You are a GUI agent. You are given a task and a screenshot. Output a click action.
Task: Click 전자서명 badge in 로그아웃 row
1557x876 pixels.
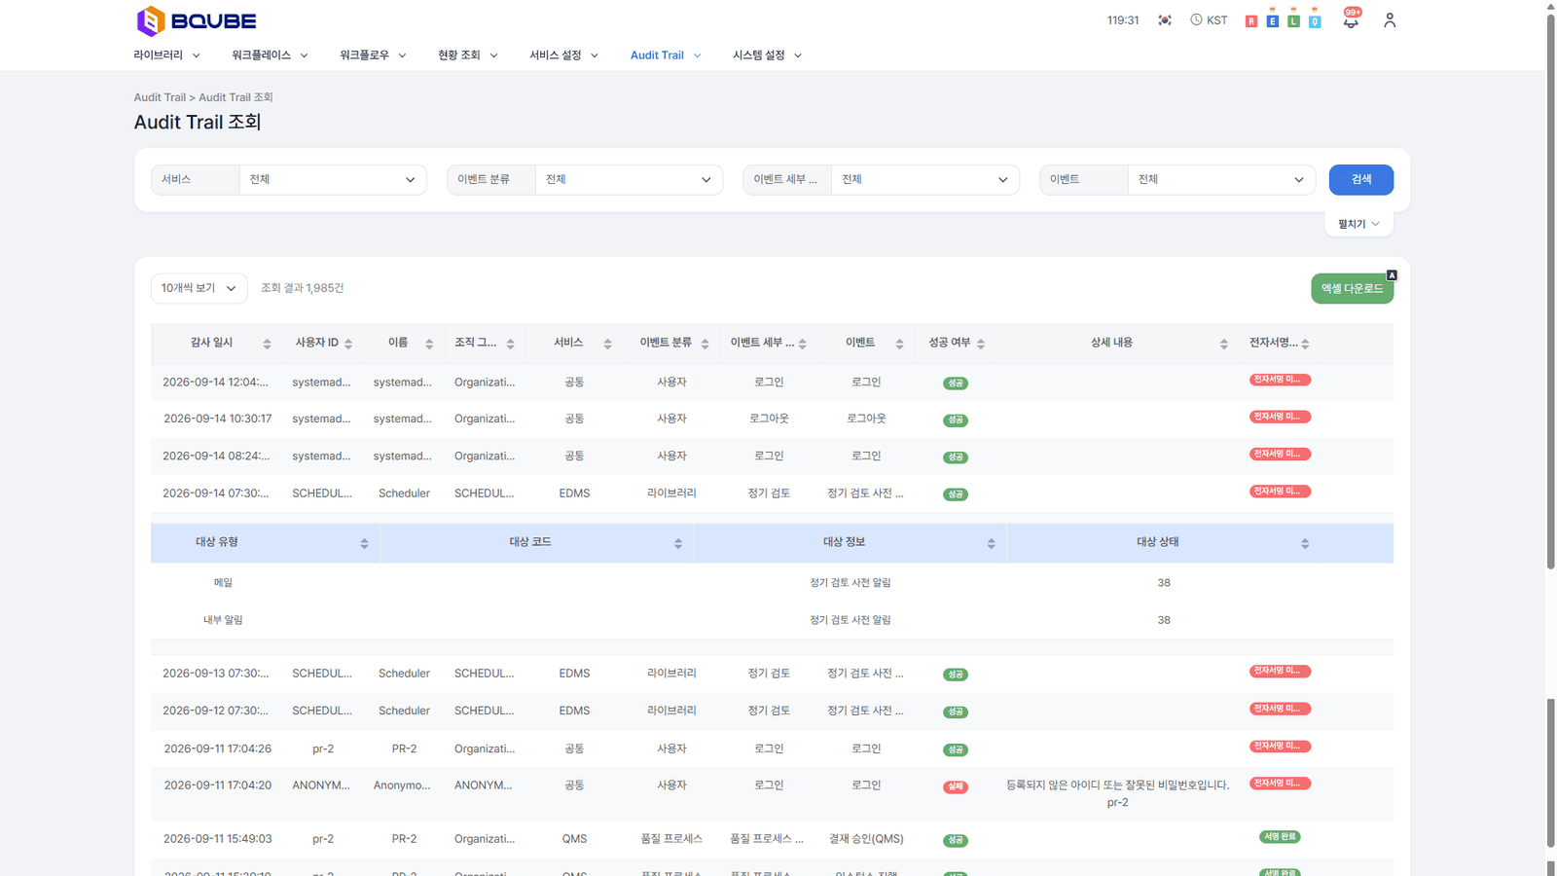click(1280, 417)
